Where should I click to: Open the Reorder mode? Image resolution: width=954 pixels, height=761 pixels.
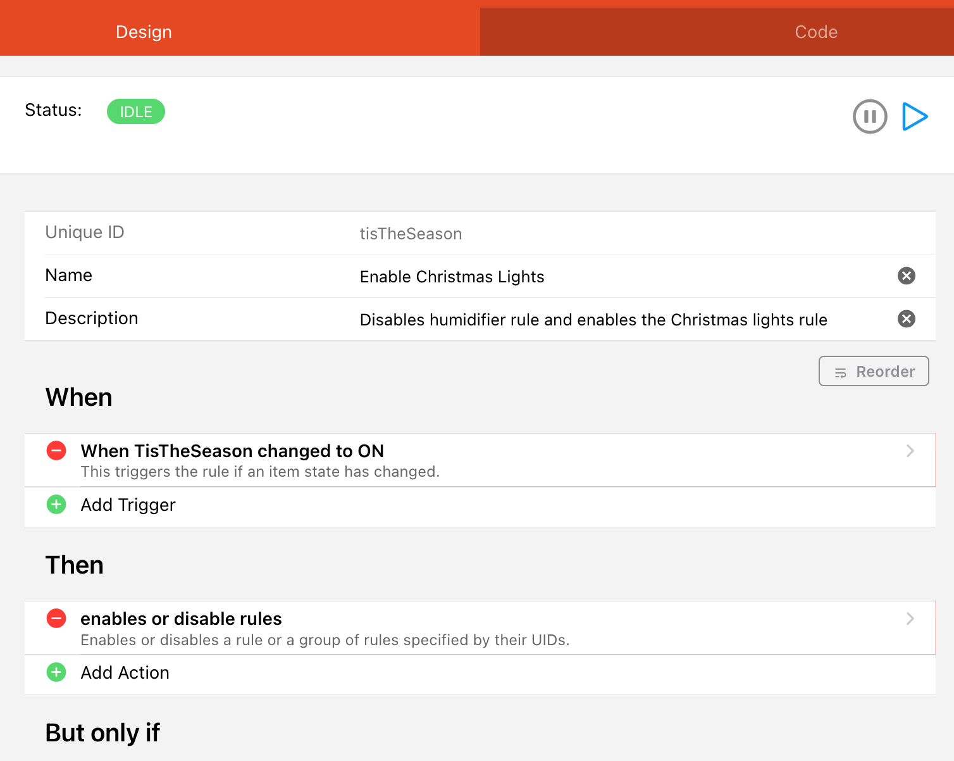click(x=874, y=371)
